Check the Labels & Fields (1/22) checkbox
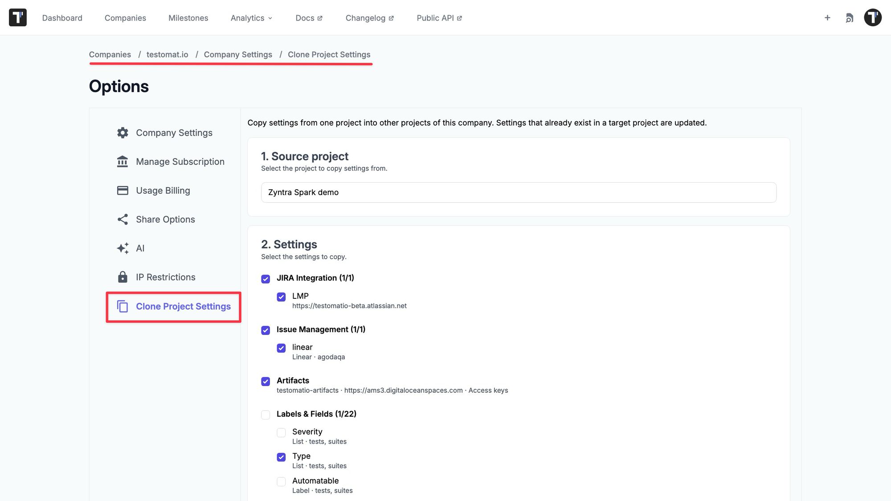This screenshot has height=501, width=891. click(x=266, y=415)
